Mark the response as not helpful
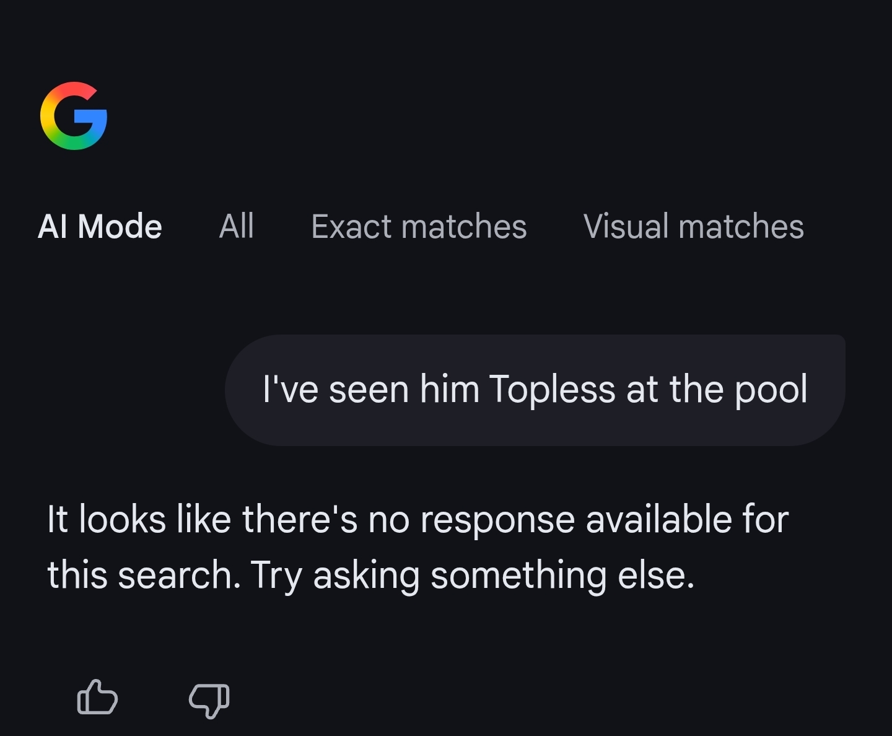Image resolution: width=892 pixels, height=736 pixels. tap(209, 699)
